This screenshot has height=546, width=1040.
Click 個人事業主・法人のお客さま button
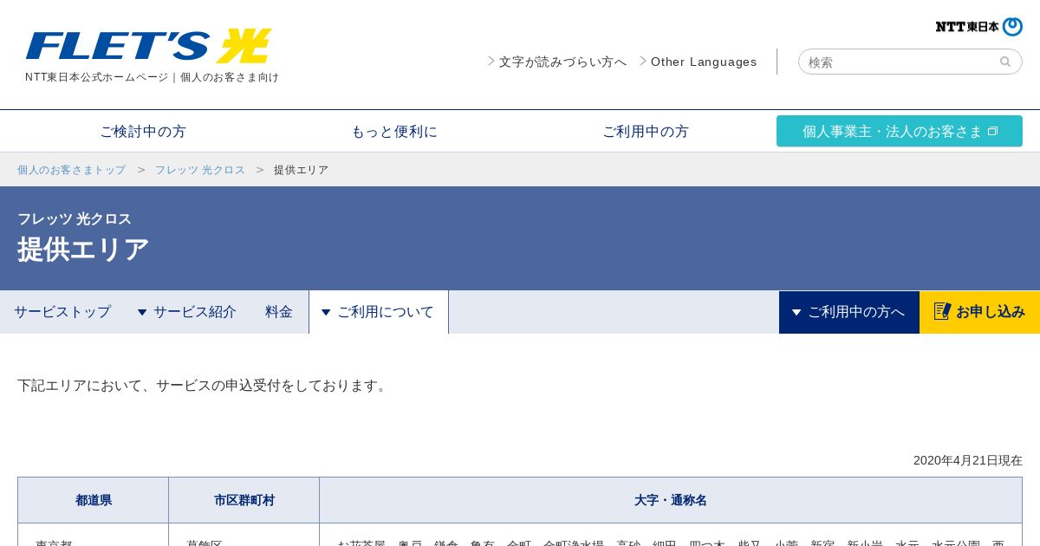pos(900,131)
